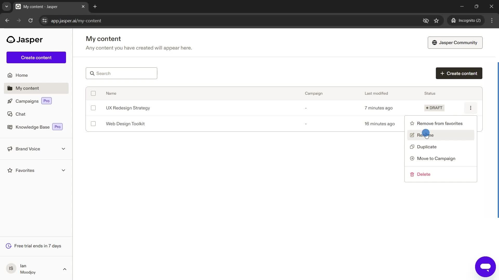Toggle checkbox for UX Redesign Strategy row
Viewport: 499px width, 280px height.
click(94, 108)
